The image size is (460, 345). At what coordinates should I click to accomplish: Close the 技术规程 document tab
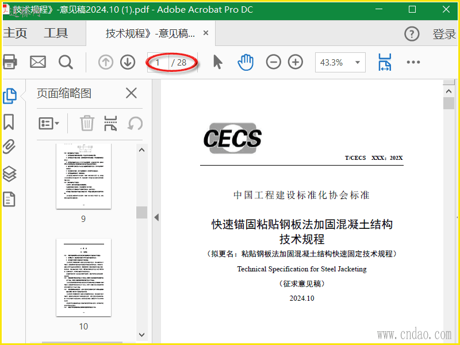(x=206, y=33)
